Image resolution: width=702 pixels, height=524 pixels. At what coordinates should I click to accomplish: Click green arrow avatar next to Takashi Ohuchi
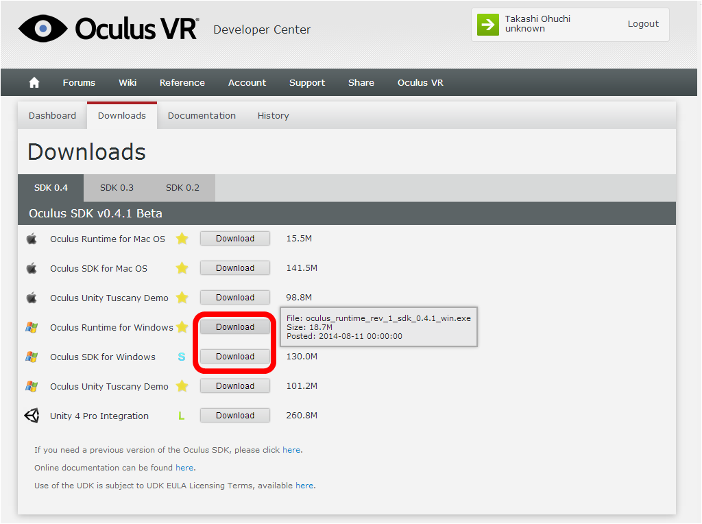pyautogui.click(x=487, y=24)
